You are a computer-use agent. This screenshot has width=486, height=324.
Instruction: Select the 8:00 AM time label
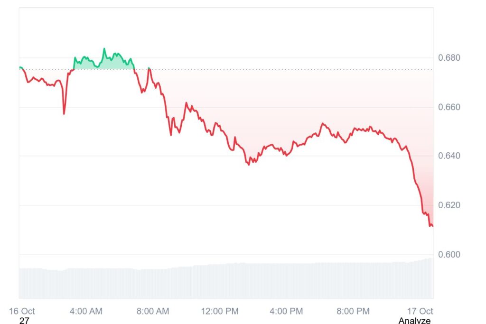click(153, 311)
